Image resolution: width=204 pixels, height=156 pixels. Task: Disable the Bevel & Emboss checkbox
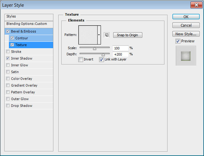coord(8,31)
